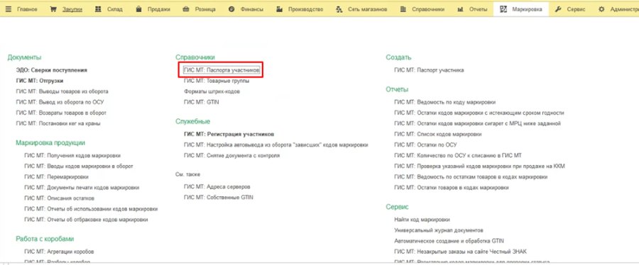
Task: Open ГИС МТ: Отчеты об использовании кодов маркировки
Action: (x=91, y=209)
